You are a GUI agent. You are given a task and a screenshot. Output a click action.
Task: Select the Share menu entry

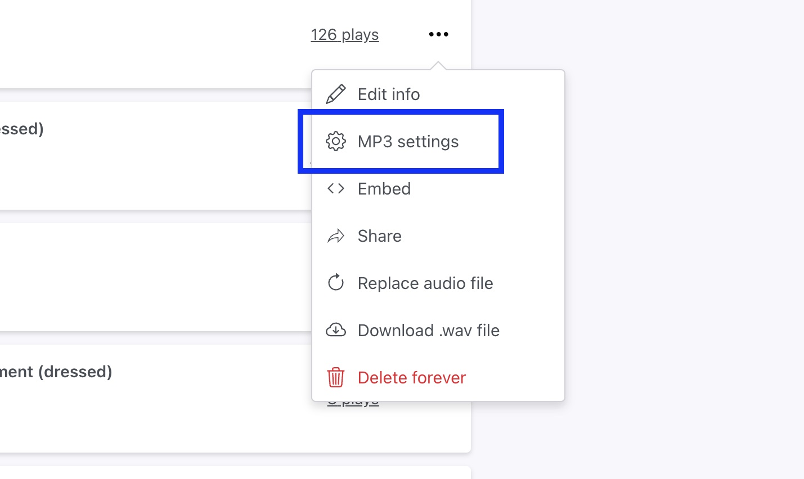pos(380,236)
